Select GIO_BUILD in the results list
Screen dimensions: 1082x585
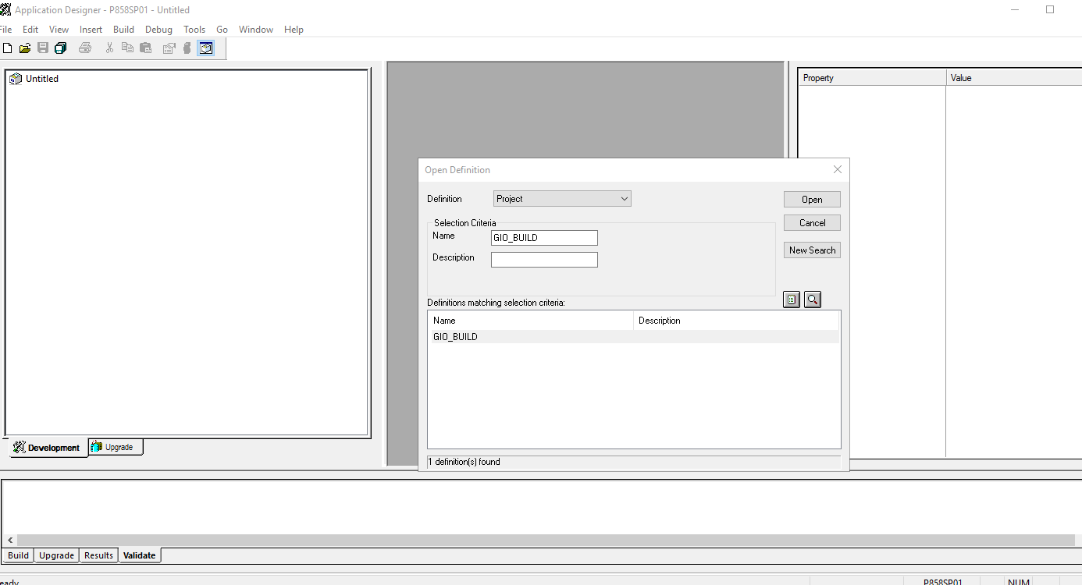(x=455, y=337)
